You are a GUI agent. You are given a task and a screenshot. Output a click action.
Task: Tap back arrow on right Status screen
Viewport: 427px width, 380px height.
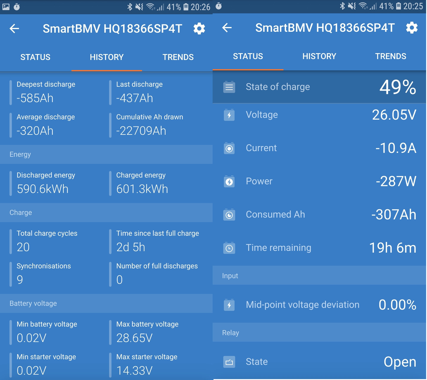coord(227,28)
